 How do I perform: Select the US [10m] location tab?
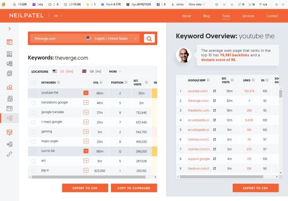[63, 71]
